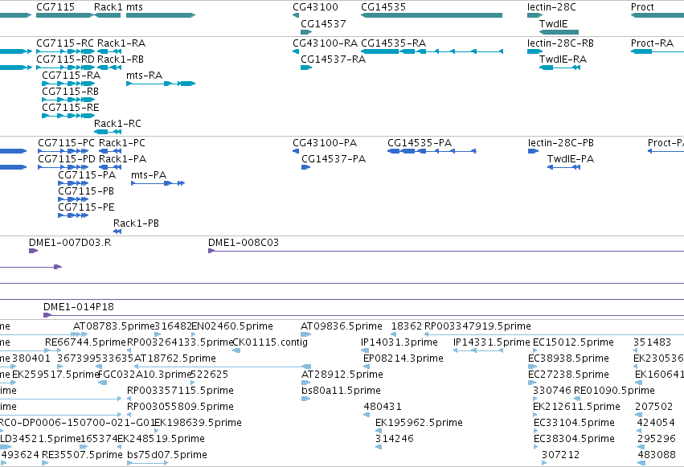Select protein lectin-28C-PB
Image resolution: width=684 pixels, height=467 pixels.
click(x=561, y=143)
